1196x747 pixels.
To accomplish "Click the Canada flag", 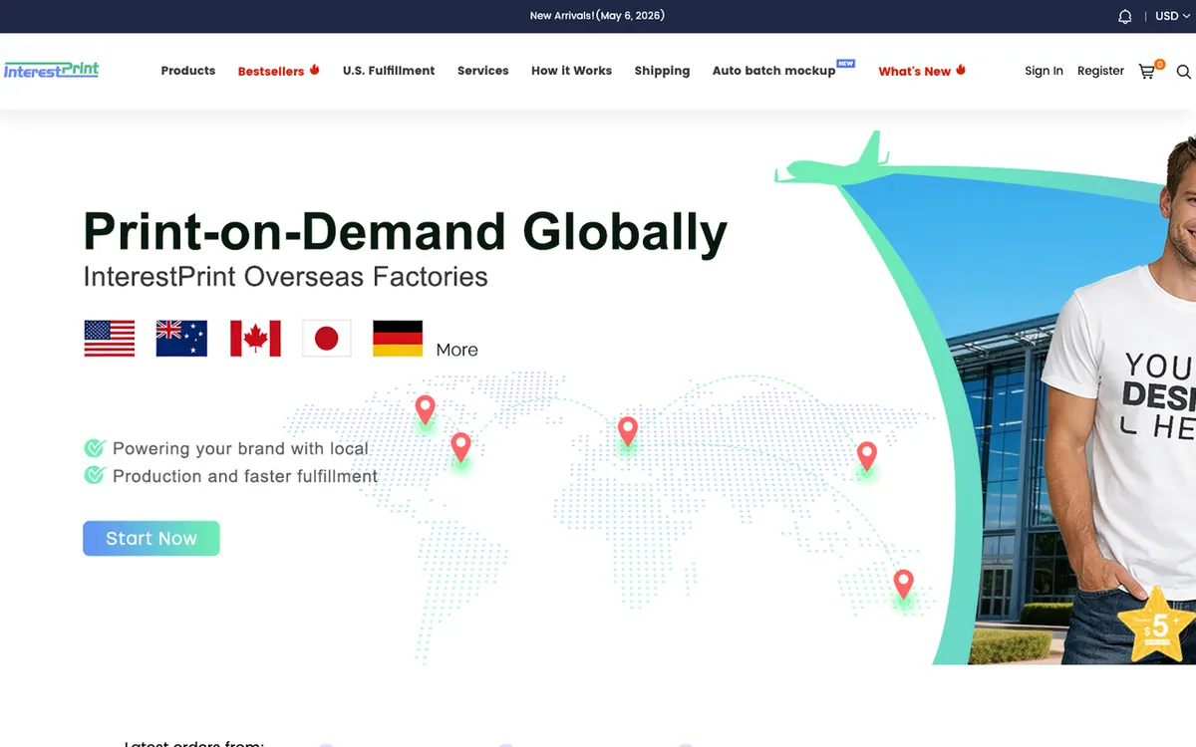I will (255, 339).
